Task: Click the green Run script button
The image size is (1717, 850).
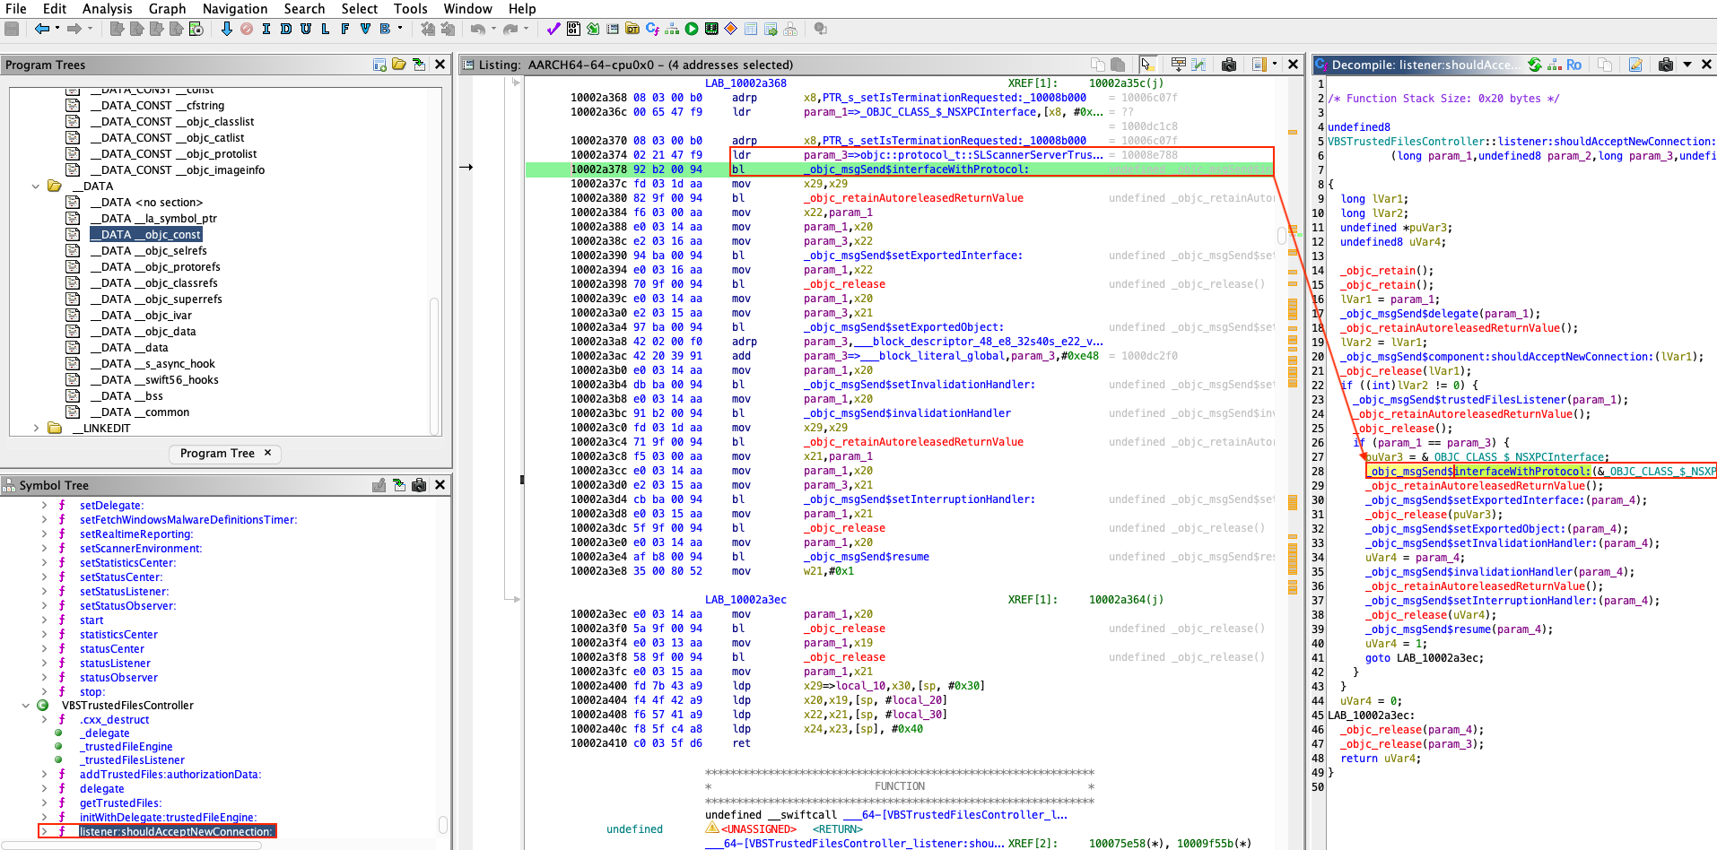Action: [x=692, y=29]
